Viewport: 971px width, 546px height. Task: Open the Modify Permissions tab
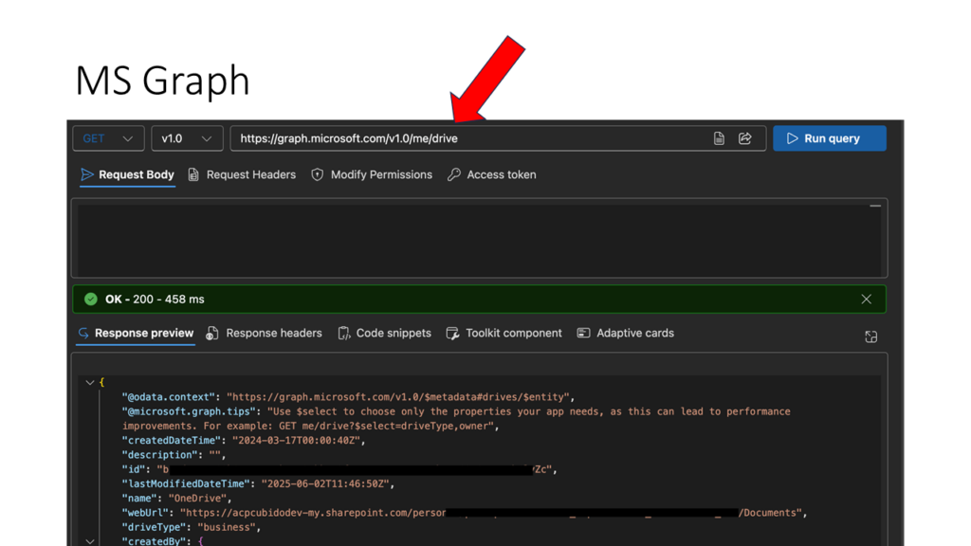click(x=372, y=174)
